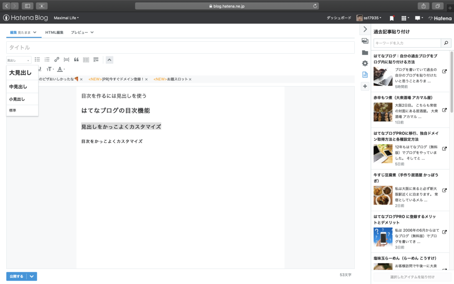Switch to HTML編集 tab
This screenshot has width=454, height=284.
tap(54, 32)
